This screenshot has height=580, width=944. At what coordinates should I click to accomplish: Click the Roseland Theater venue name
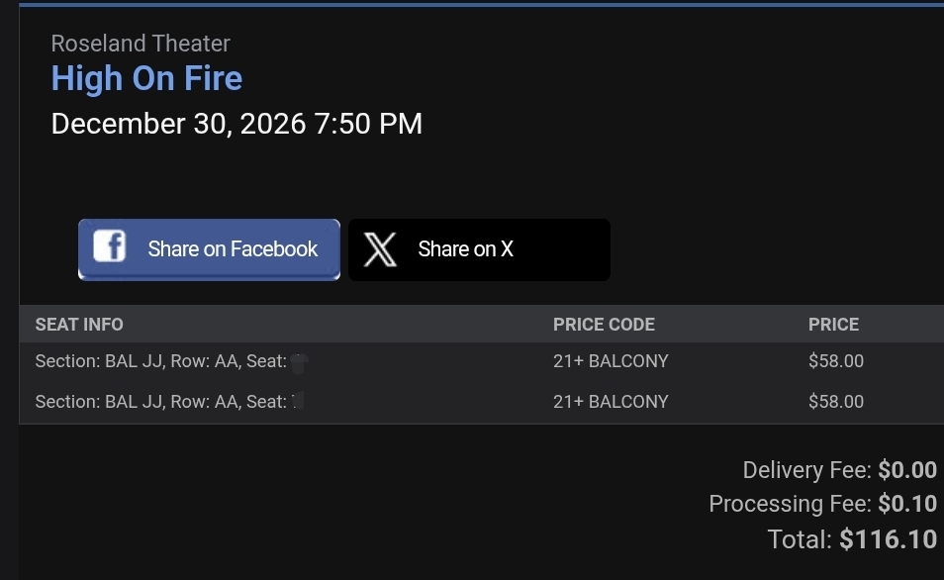tap(141, 44)
